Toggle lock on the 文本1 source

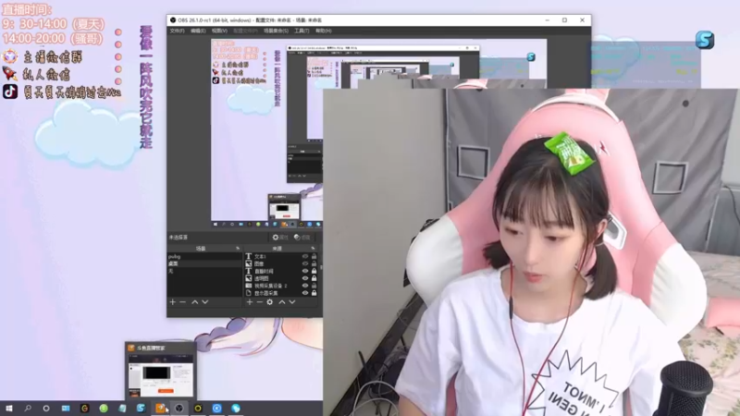[314, 256]
